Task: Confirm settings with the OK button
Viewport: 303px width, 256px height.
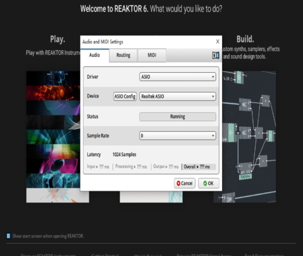Action: [x=209, y=183]
